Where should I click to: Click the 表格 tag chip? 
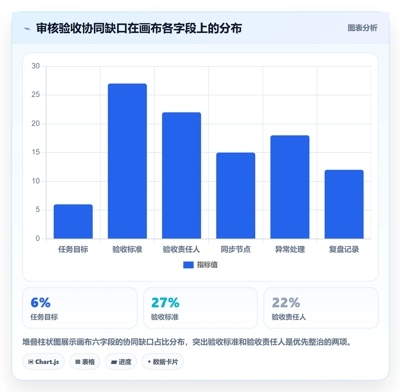pos(85,362)
